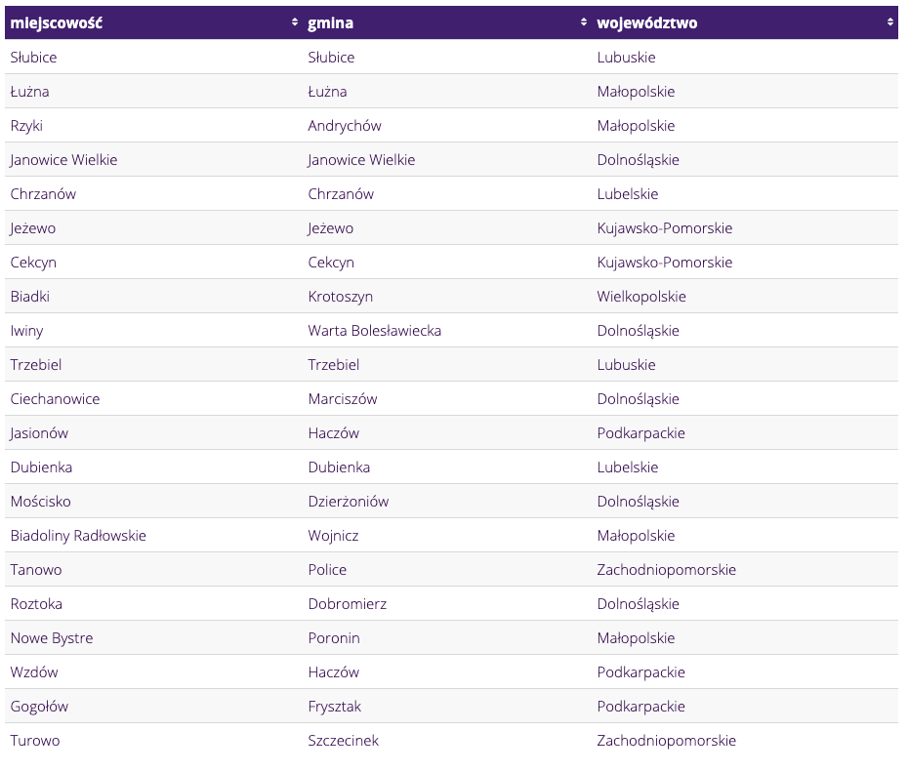Click the województwo column sort icon
909x772 pixels.
(890, 22)
